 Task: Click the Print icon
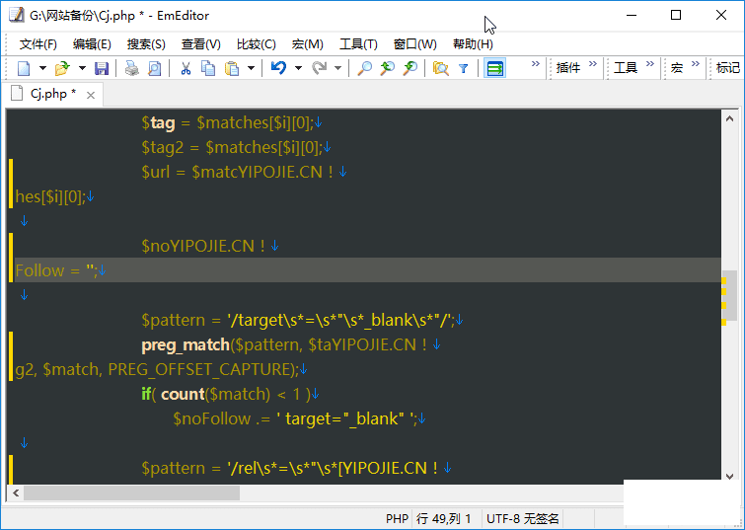[x=132, y=68]
